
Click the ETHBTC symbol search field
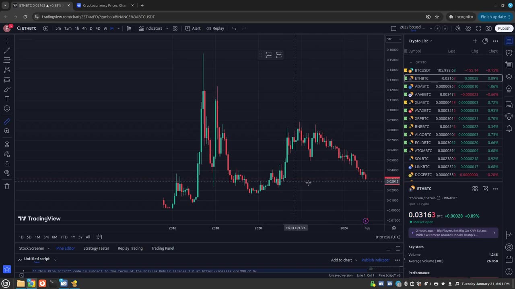pos(27,28)
